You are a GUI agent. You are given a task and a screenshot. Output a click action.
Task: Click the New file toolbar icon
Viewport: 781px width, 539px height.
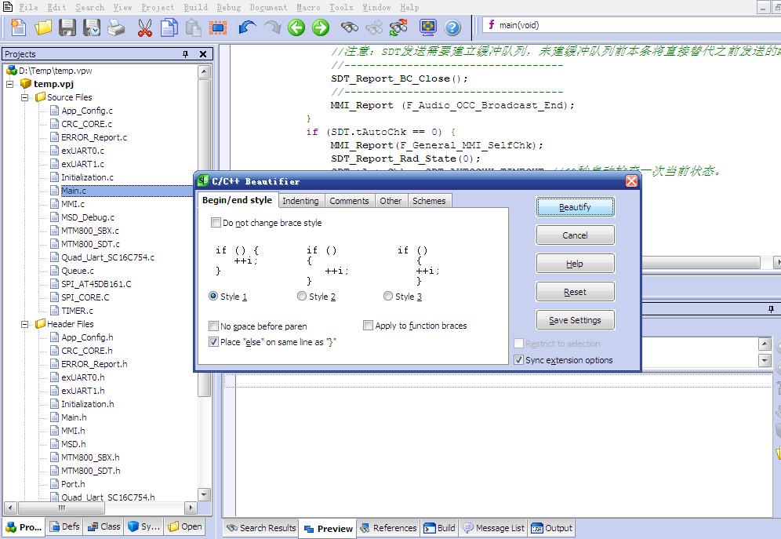click(x=19, y=27)
